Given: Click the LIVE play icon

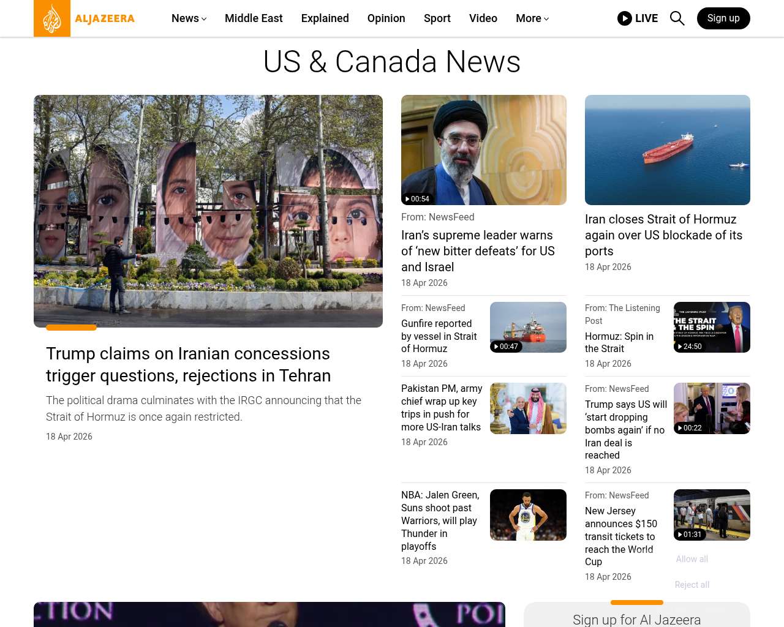Looking at the screenshot, I should click(624, 18).
